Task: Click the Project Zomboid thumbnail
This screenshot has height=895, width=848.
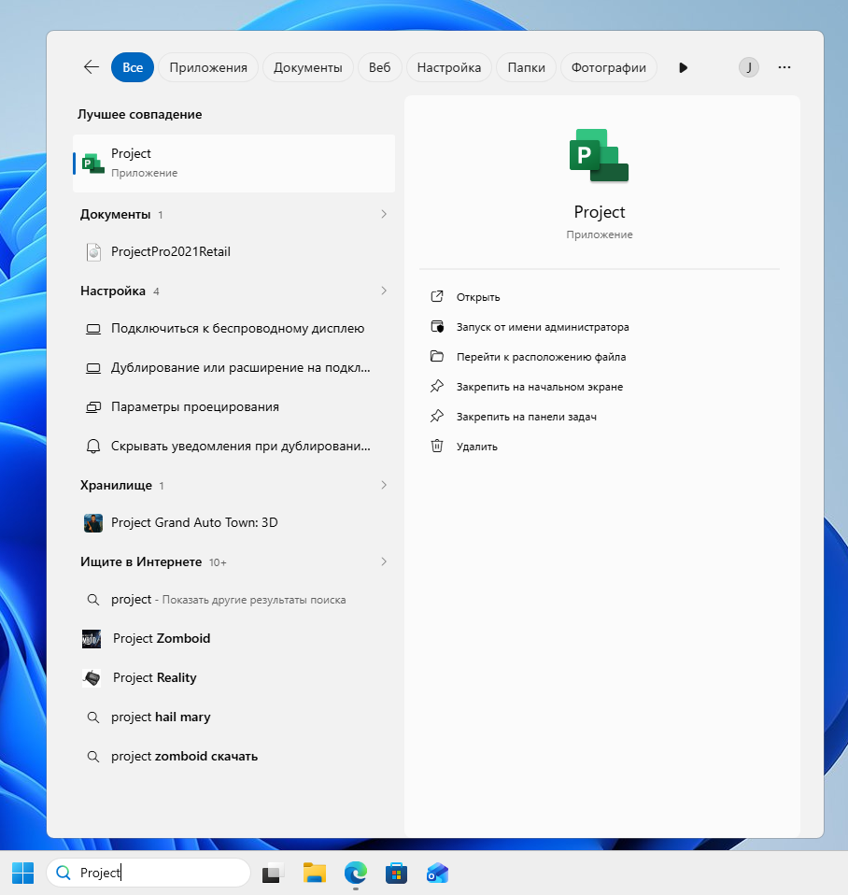Action: [x=92, y=639]
